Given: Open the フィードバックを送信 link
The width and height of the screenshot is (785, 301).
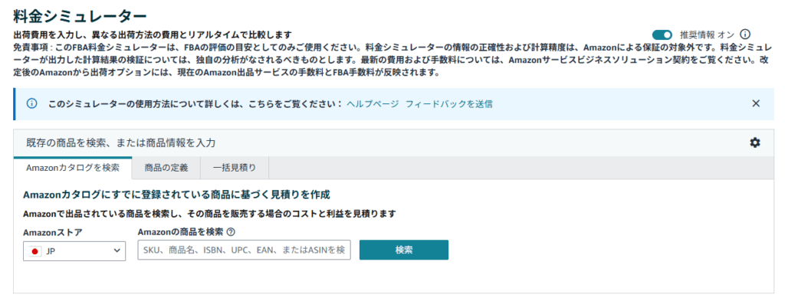Looking at the screenshot, I should (448, 103).
